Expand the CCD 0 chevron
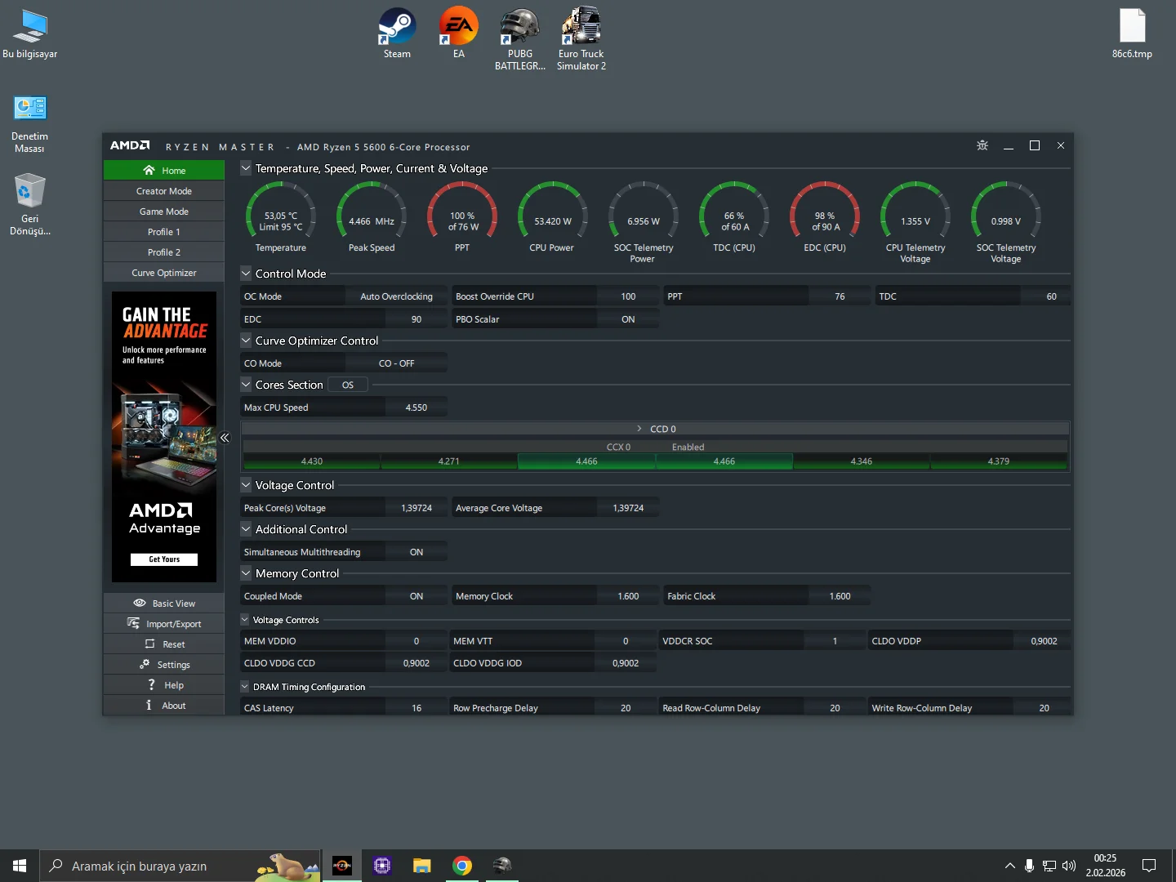Image resolution: width=1176 pixels, height=882 pixels. point(639,429)
